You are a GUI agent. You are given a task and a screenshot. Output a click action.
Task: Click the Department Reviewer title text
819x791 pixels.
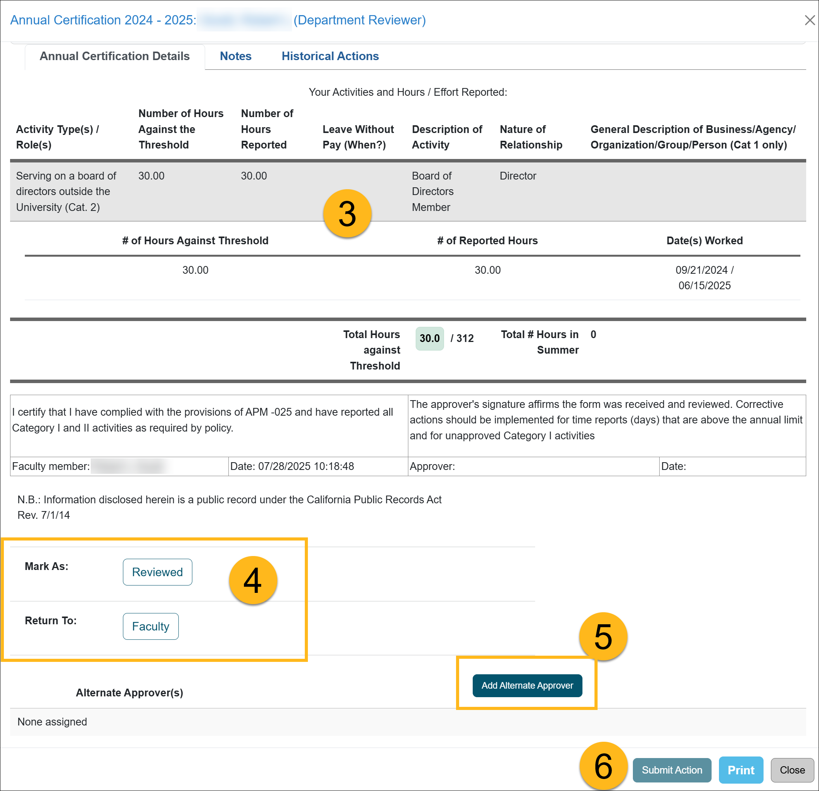coord(359,20)
